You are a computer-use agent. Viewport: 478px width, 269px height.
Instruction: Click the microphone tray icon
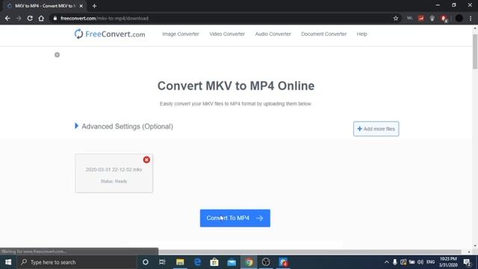click(395, 262)
